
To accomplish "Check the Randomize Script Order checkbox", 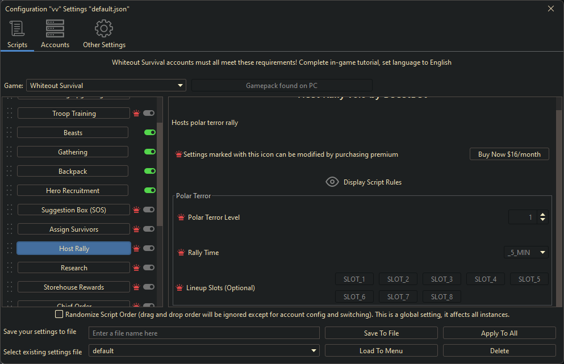I will pyautogui.click(x=59, y=314).
